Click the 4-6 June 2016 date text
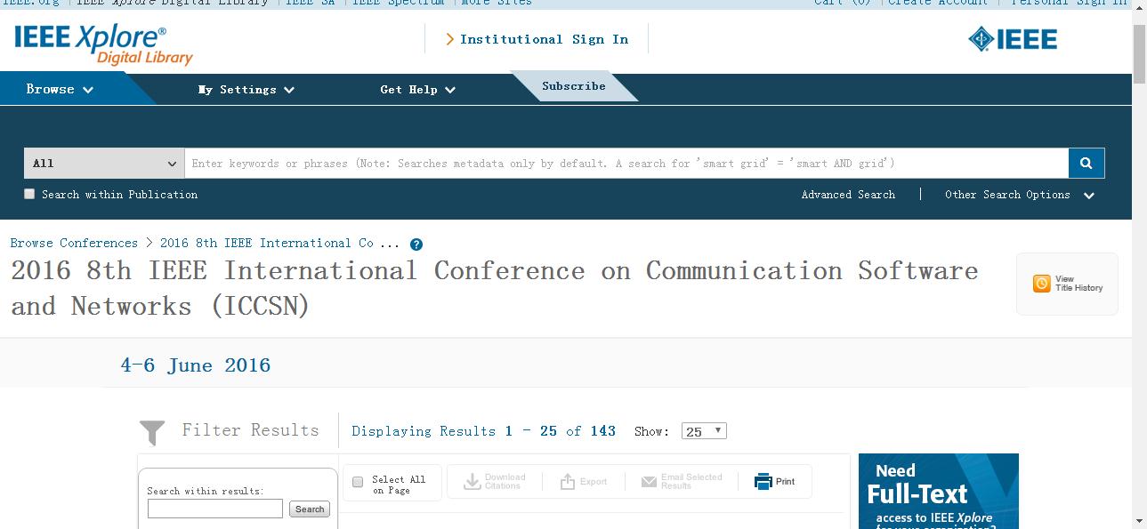Image resolution: width=1147 pixels, height=529 pixels. tap(196, 365)
